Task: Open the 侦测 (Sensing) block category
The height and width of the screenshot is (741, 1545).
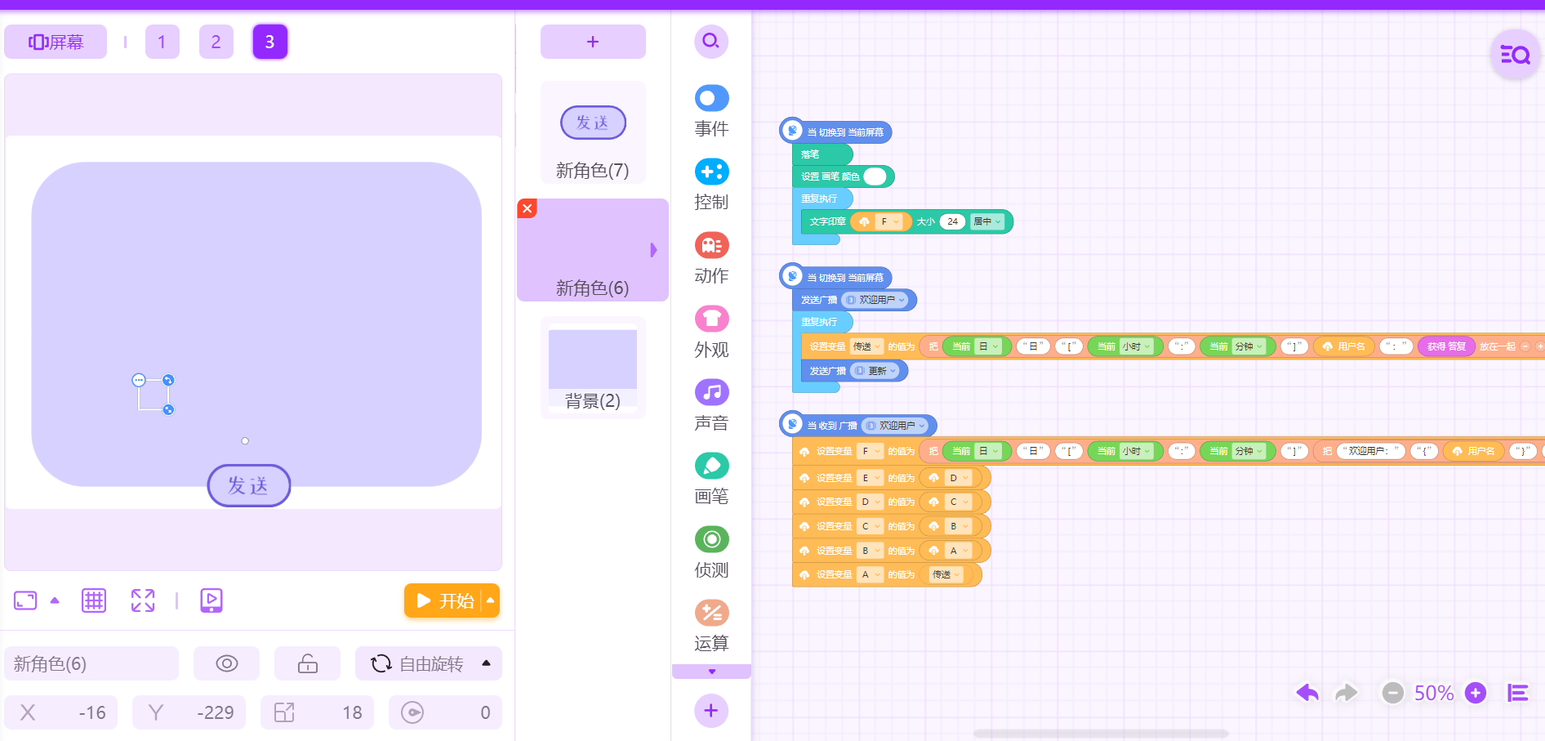Action: point(711,552)
